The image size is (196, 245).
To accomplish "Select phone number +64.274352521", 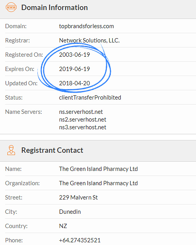I will coord(80,240).
